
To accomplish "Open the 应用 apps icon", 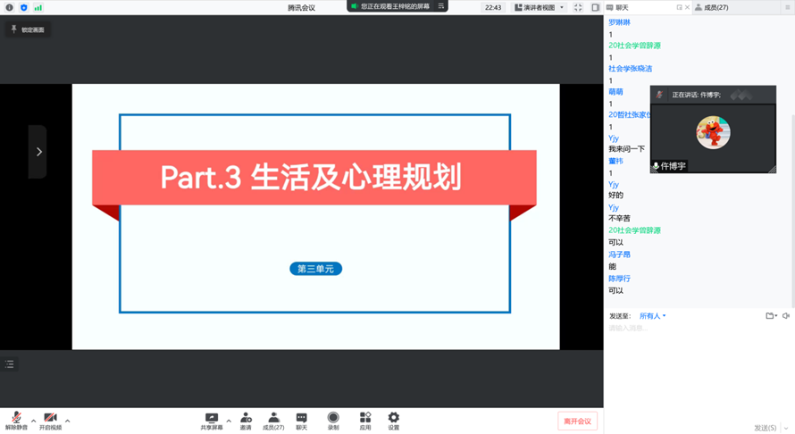I will [x=365, y=420].
